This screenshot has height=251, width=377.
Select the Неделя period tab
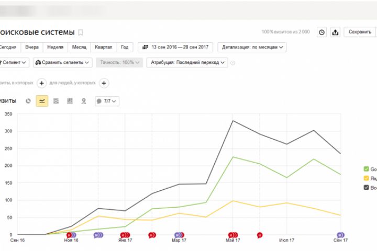(55, 47)
